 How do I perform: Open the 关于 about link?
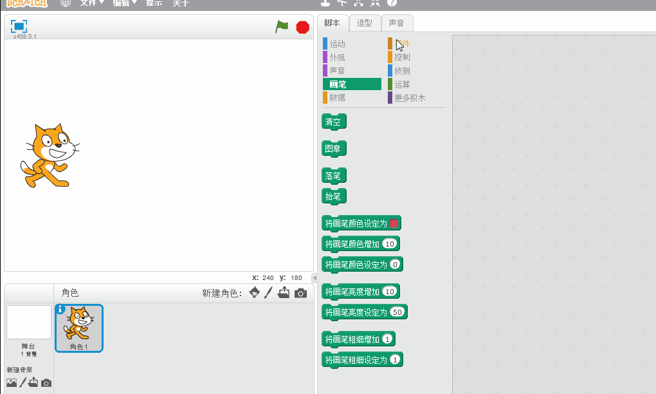(x=181, y=3)
